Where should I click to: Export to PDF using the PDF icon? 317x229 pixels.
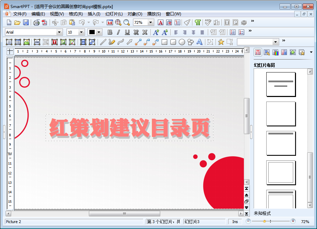tap(44, 22)
